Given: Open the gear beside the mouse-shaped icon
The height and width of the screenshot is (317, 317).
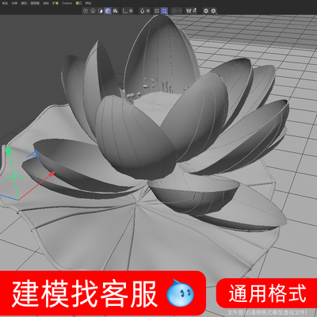Looking at the screenshot, I should [x=148, y=11].
